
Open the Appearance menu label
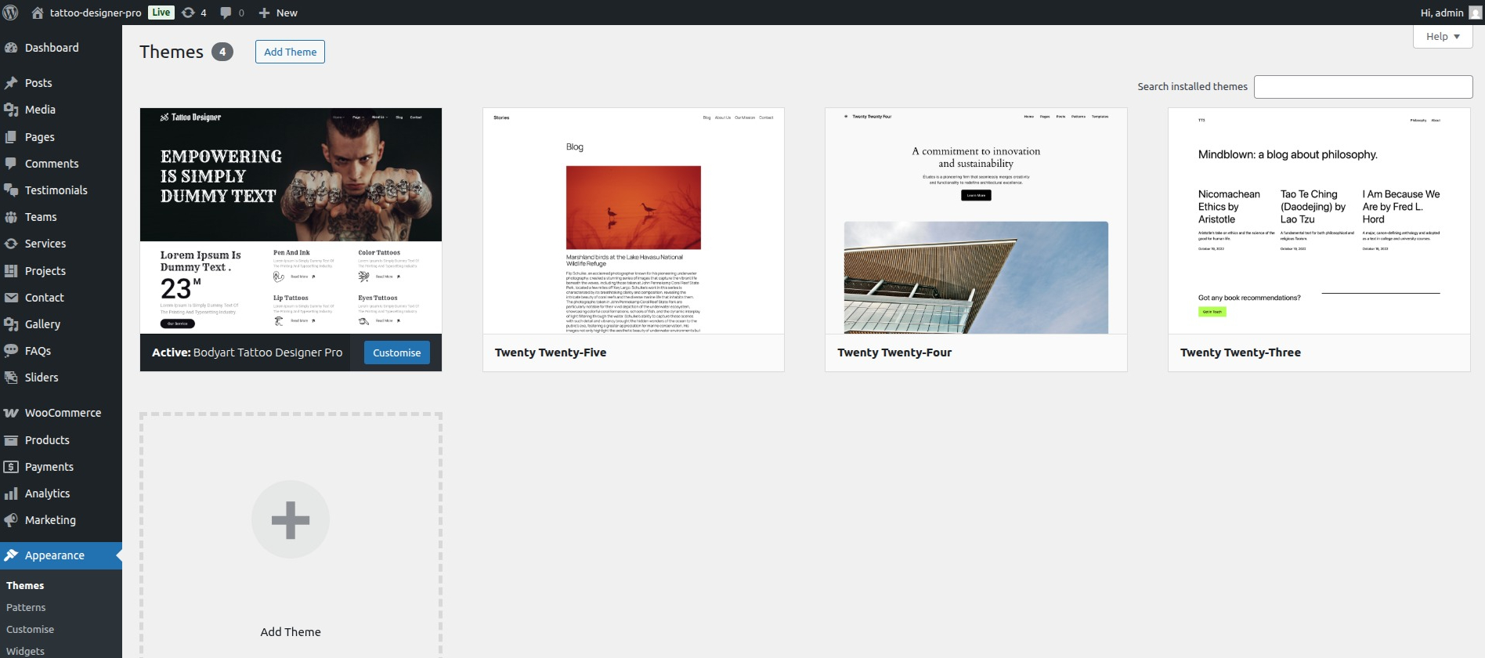pyautogui.click(x=55, y=555)
